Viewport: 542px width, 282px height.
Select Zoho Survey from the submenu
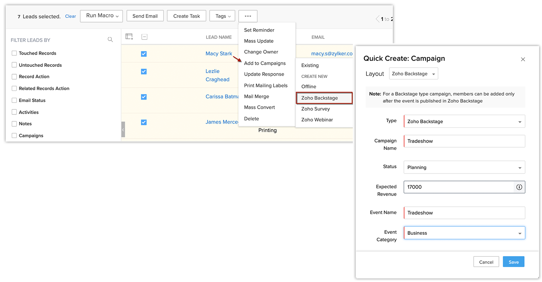(315, 109)
